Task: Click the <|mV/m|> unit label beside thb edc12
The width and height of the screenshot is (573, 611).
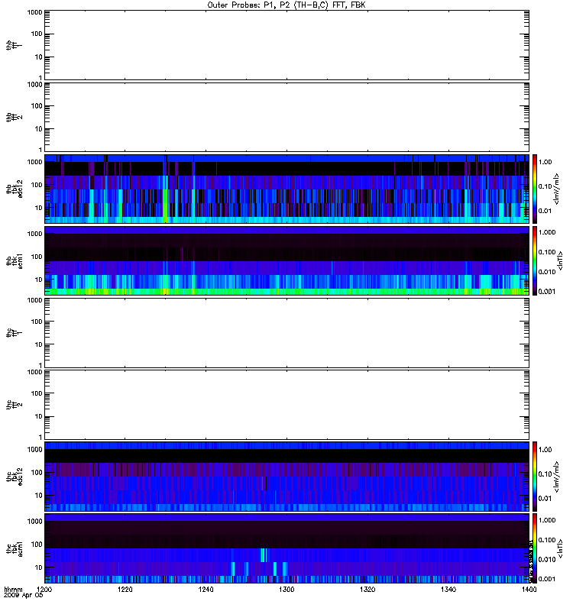Action: (557, 189)
